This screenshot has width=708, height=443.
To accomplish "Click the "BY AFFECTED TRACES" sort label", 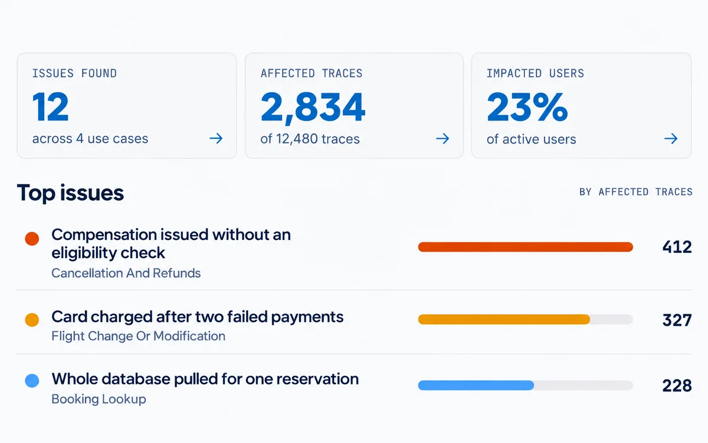I will click(636, 192).
